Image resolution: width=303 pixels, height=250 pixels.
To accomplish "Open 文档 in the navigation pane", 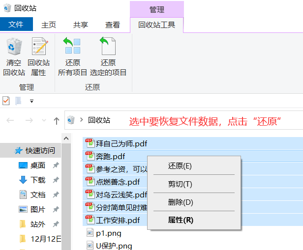I will pyautogui.click(x=38, y=195).
